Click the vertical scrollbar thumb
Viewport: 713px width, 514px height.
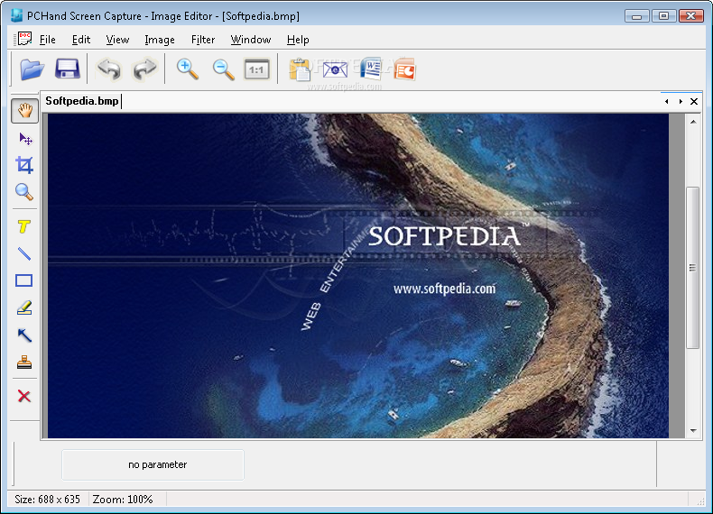[x=692, y=268]
